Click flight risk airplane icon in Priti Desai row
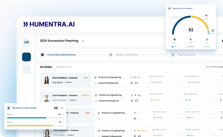 coord(132,77)
